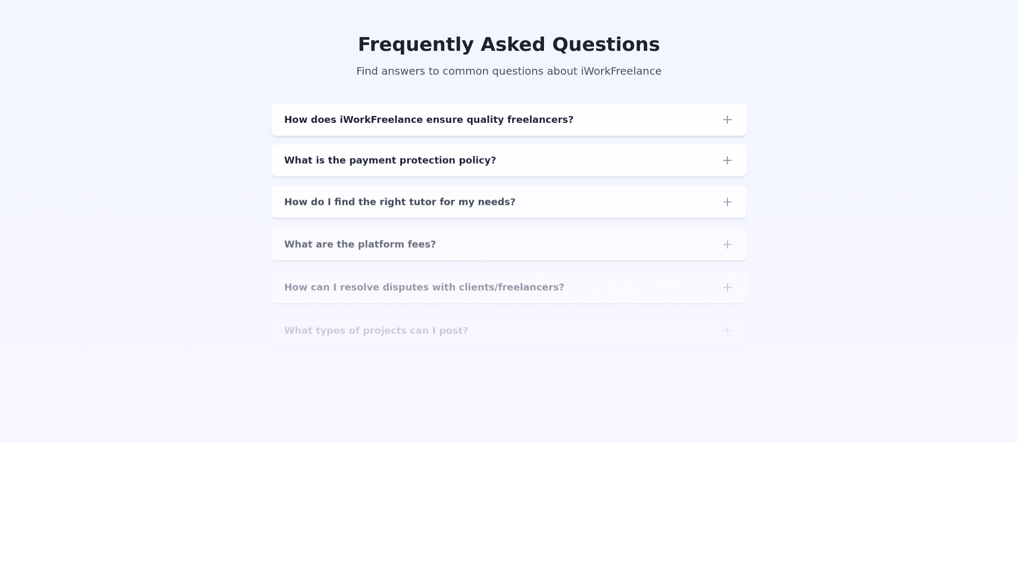Click plus icon beside platform fees question
The height and width of the screenshot is (572, 1018).
coord(727,245)
